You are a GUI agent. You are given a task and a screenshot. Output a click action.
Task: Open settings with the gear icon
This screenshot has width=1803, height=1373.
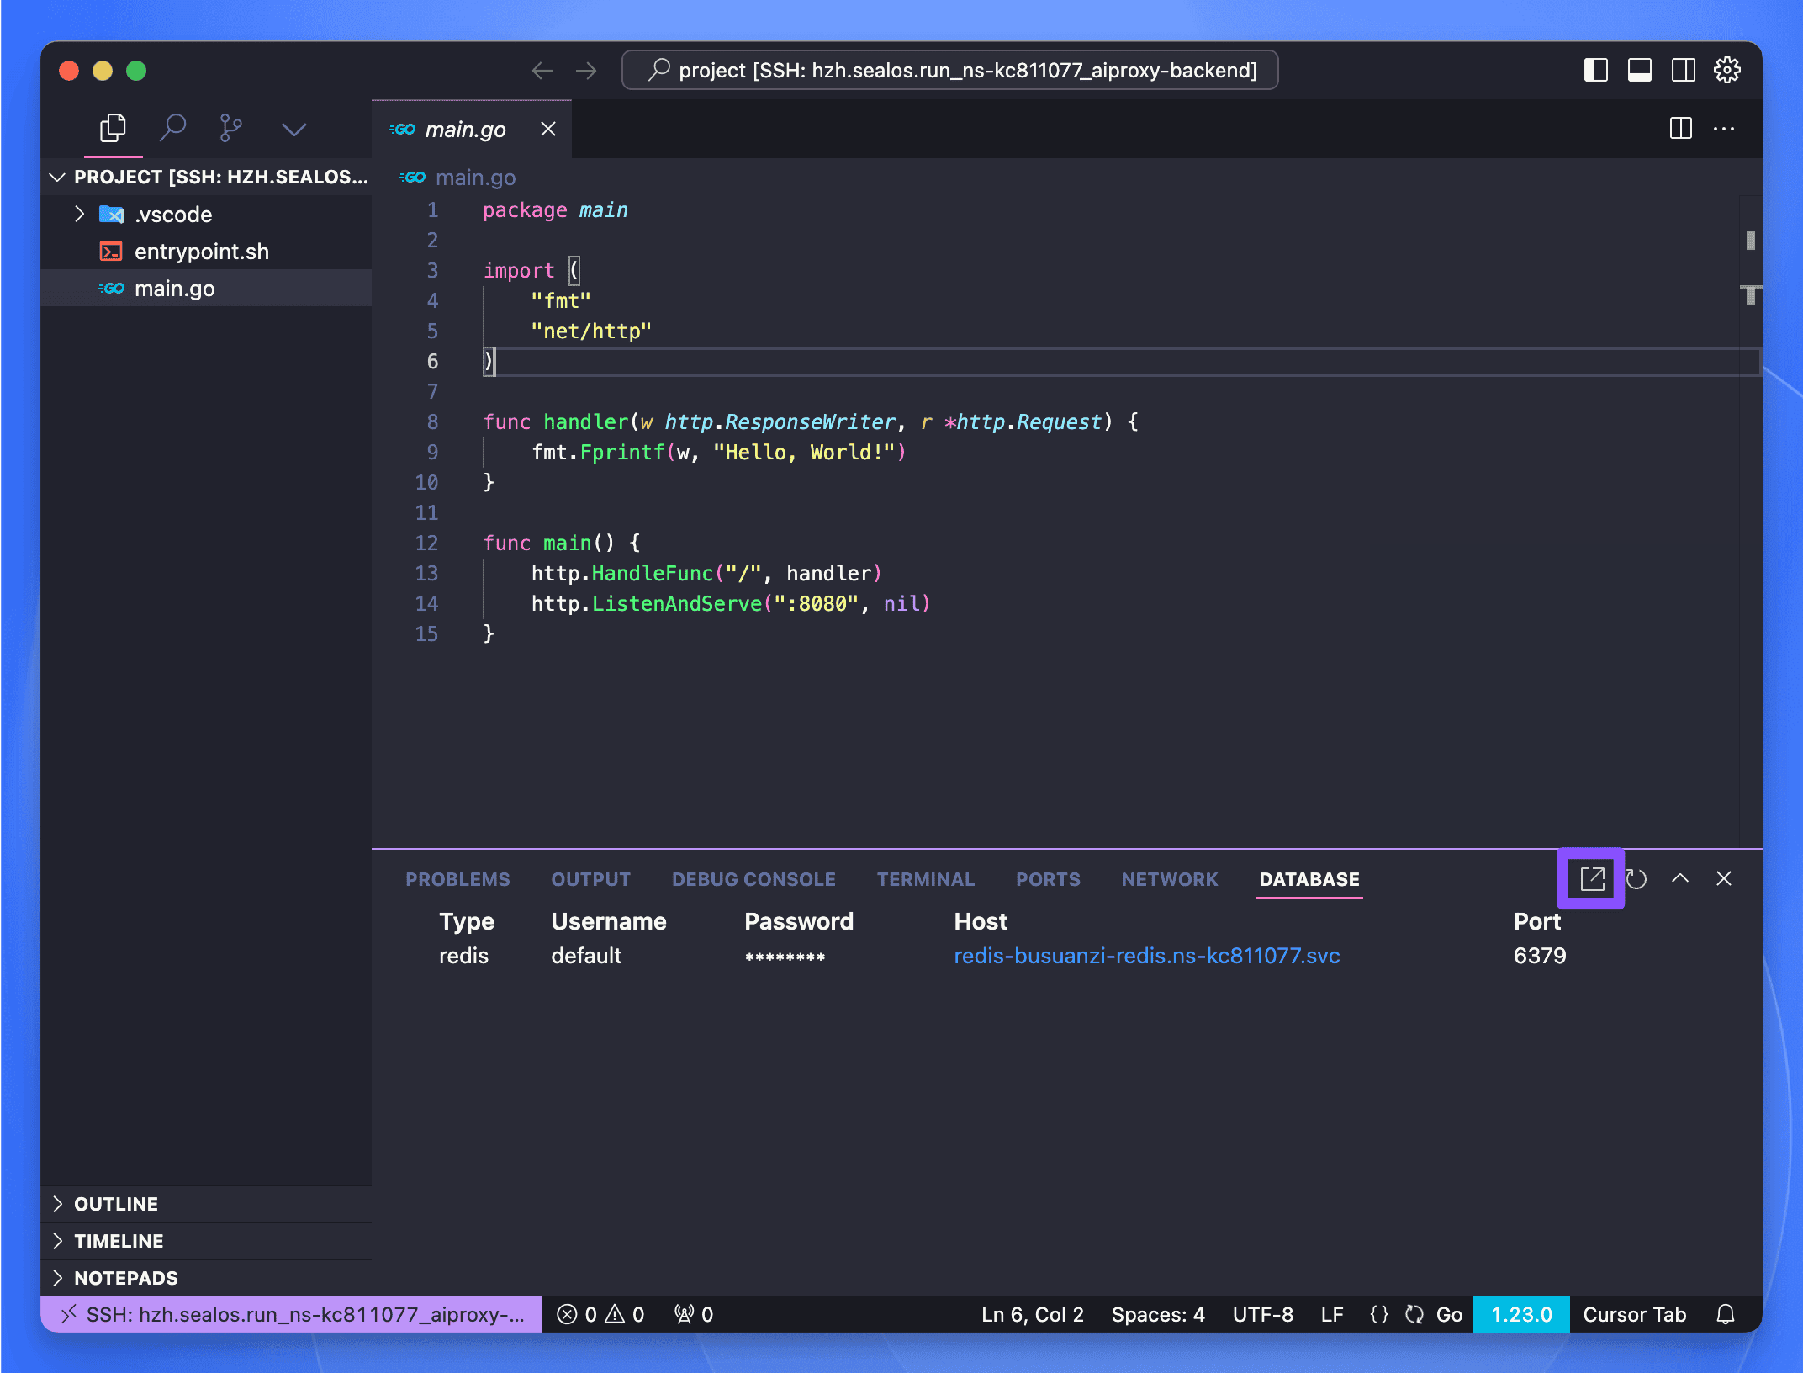(x=1727, y=70)
